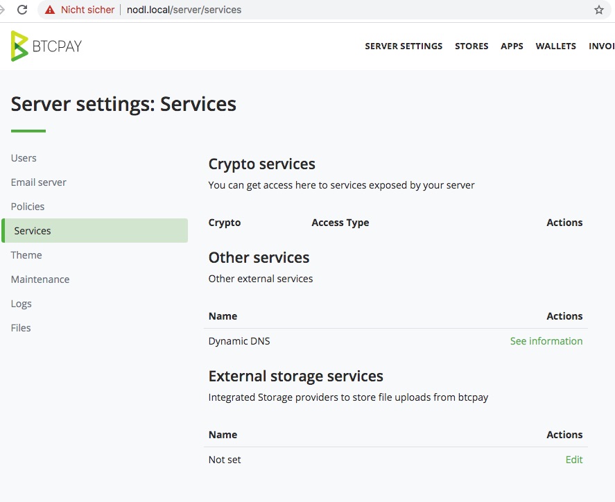Switch to the Policies section
615x502 pixels.
pos(28,207)
